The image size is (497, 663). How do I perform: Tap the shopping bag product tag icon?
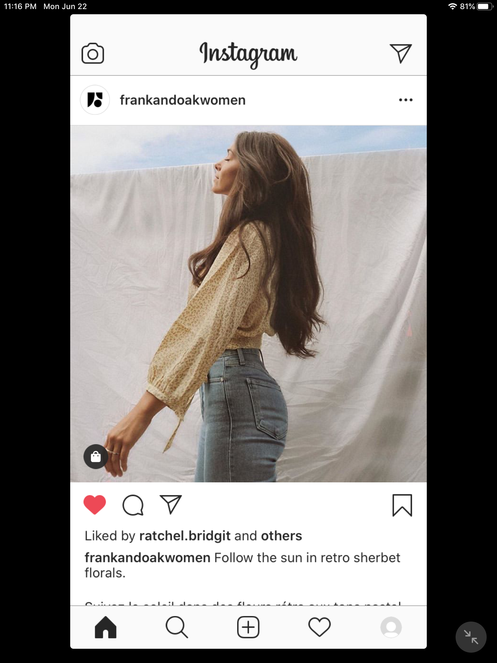[x=96, y=457]
